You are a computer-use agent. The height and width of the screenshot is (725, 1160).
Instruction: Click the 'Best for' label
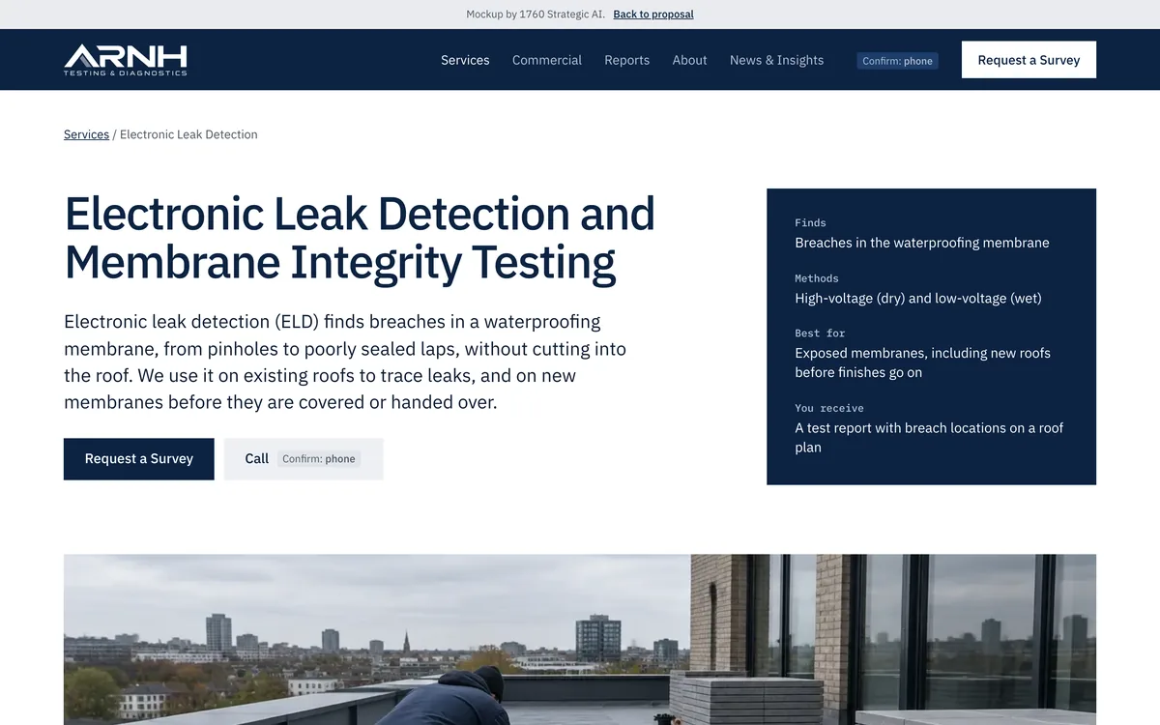[820, 333]
